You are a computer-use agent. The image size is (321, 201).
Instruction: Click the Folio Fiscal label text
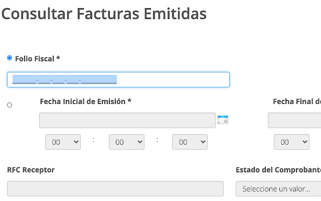click(x=38, y=59)
